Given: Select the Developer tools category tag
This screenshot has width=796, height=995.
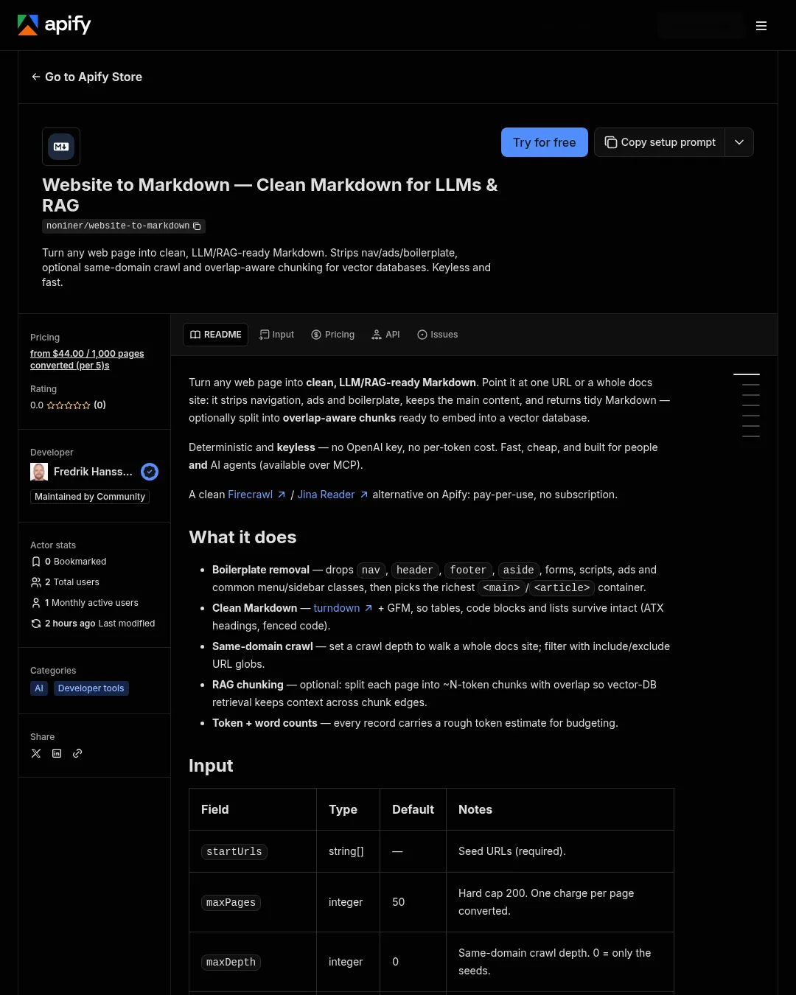Looking at the screenshot, I should pyautogui.click(x=91, y=688).
